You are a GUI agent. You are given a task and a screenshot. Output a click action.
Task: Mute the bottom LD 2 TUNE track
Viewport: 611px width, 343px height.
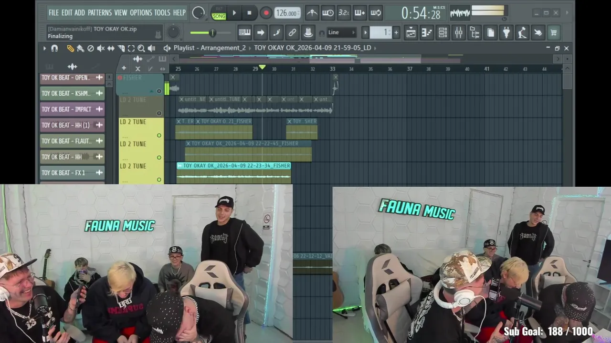[159, 180]
